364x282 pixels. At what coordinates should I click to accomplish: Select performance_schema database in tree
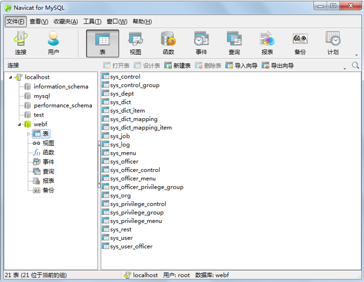click(58, 105)
